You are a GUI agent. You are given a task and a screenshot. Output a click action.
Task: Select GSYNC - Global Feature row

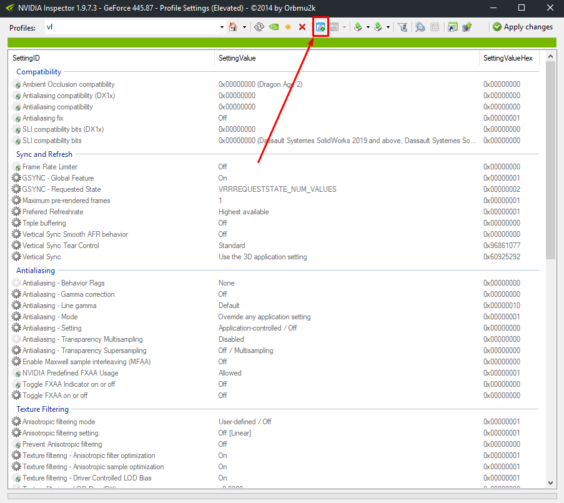click(x=58, y=177)
